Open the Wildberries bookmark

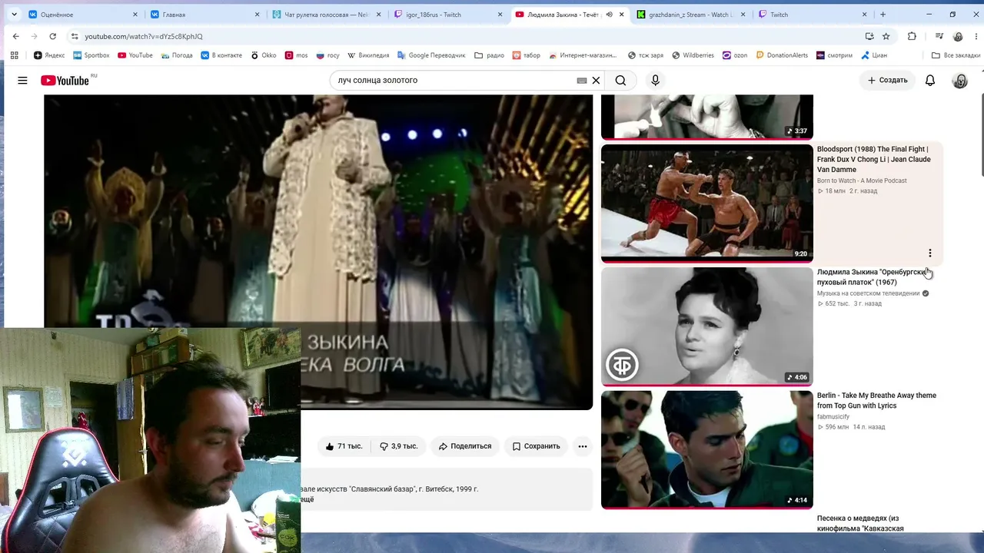click(693, 55)
